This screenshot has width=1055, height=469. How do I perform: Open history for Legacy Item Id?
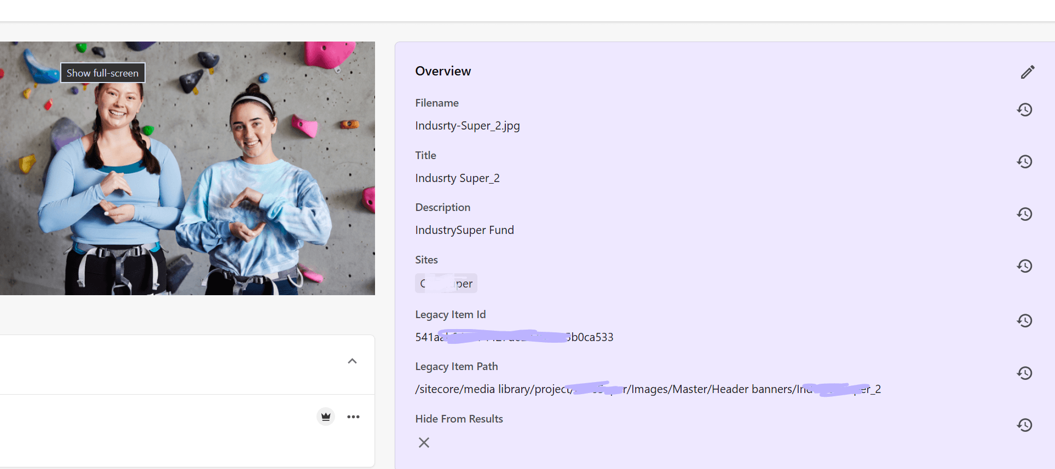tap(1025, 321)
